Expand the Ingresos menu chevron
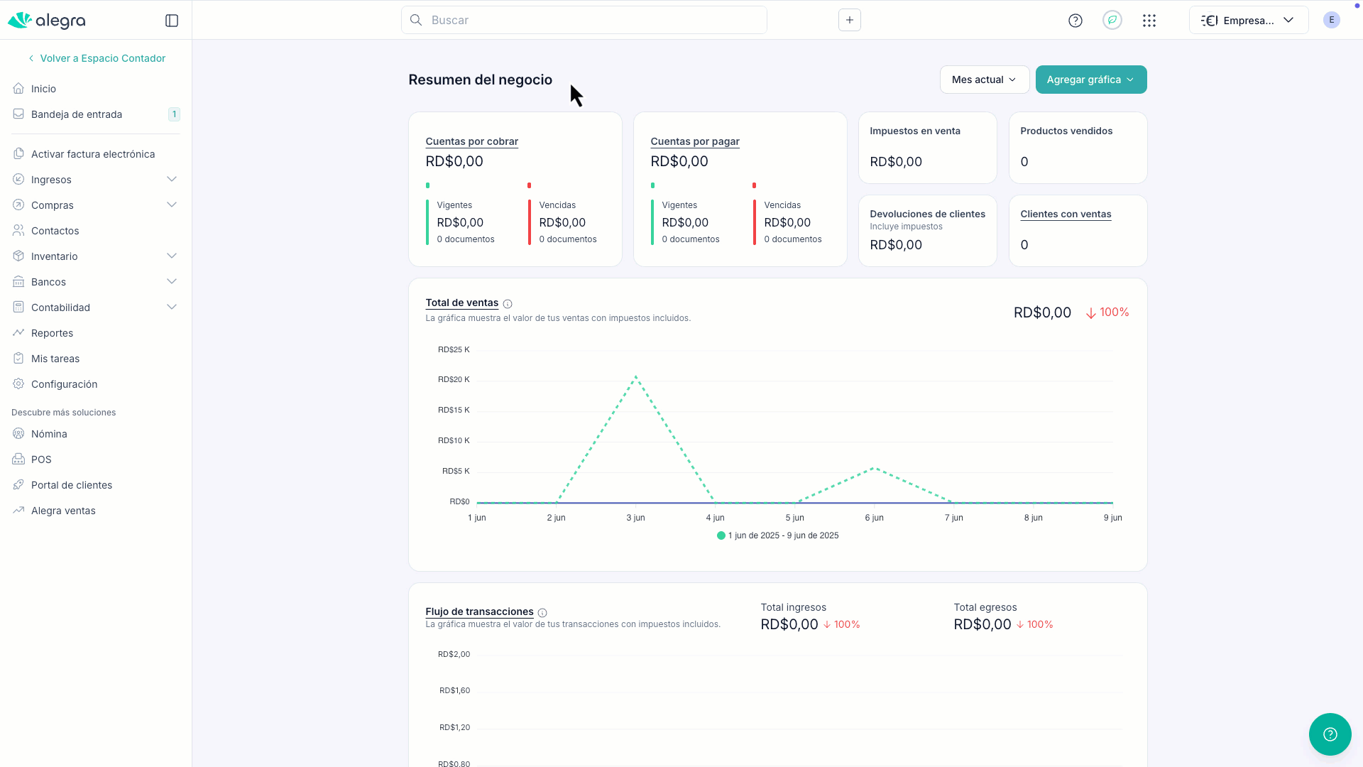The height and width of the screenshot is (767, 1363). click(172, 179)
